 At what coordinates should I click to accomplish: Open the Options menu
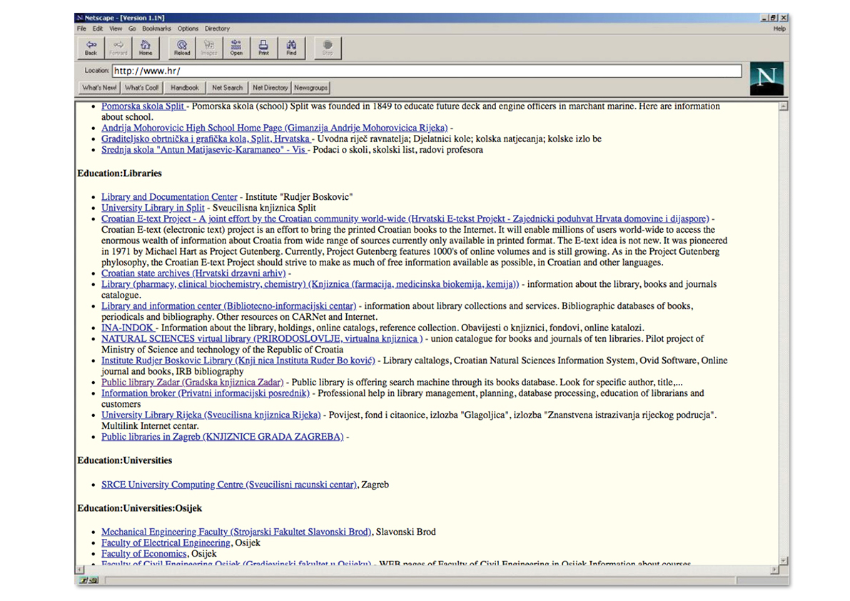pos(188,29)
